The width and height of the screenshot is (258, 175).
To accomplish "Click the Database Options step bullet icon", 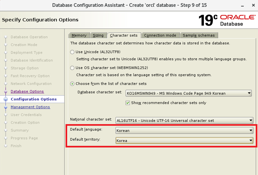I will click(x=6, y=91).
